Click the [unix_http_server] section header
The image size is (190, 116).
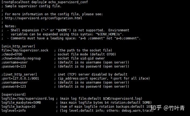(18, 46)
